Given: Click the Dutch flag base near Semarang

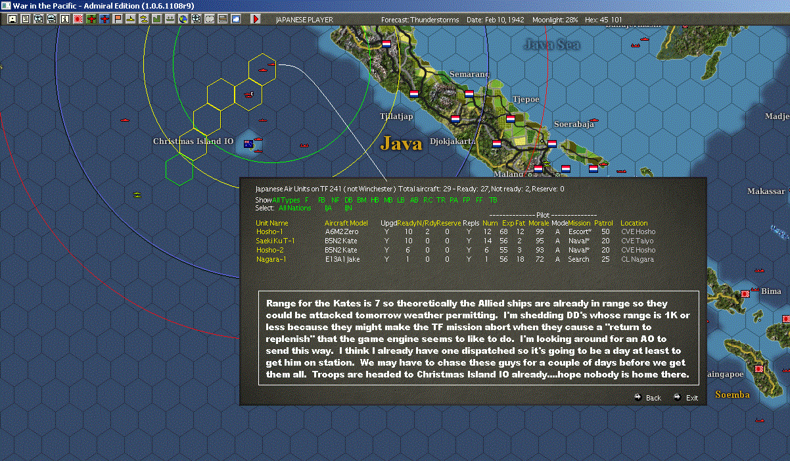Looking at the screenshot, I should [469, 94].
